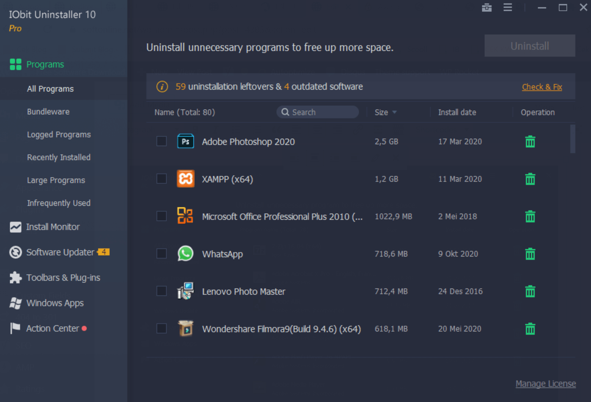The image size is (591, 402).
Task: Check the XAMPP (x64) checkbox
Action: pos(162,179)
